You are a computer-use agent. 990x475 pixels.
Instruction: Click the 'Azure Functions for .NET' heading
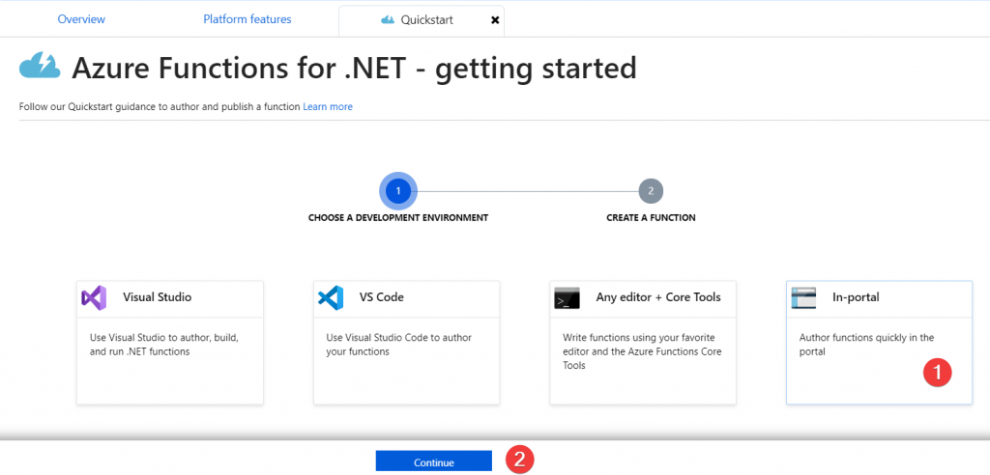tap(354, 69)
